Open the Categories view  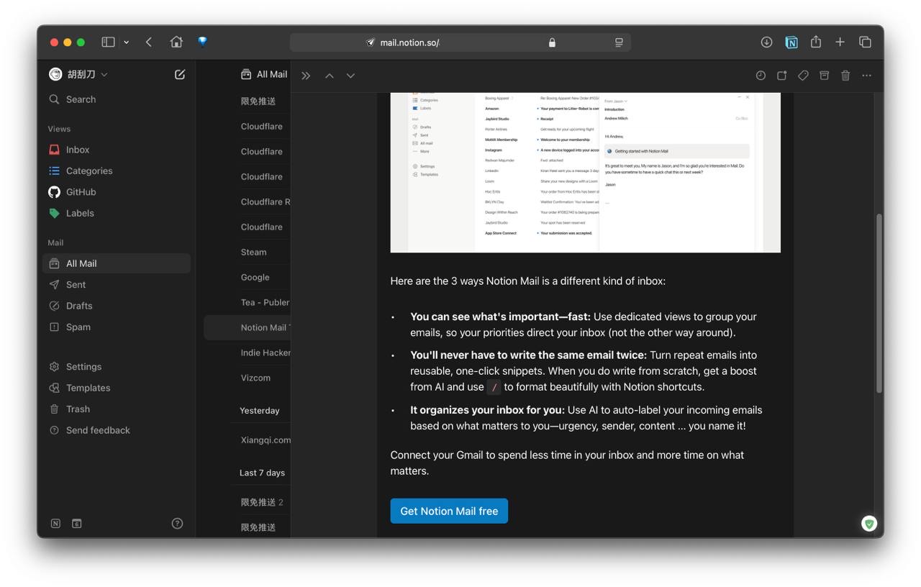pyautogui.click(x=117, y=170)
